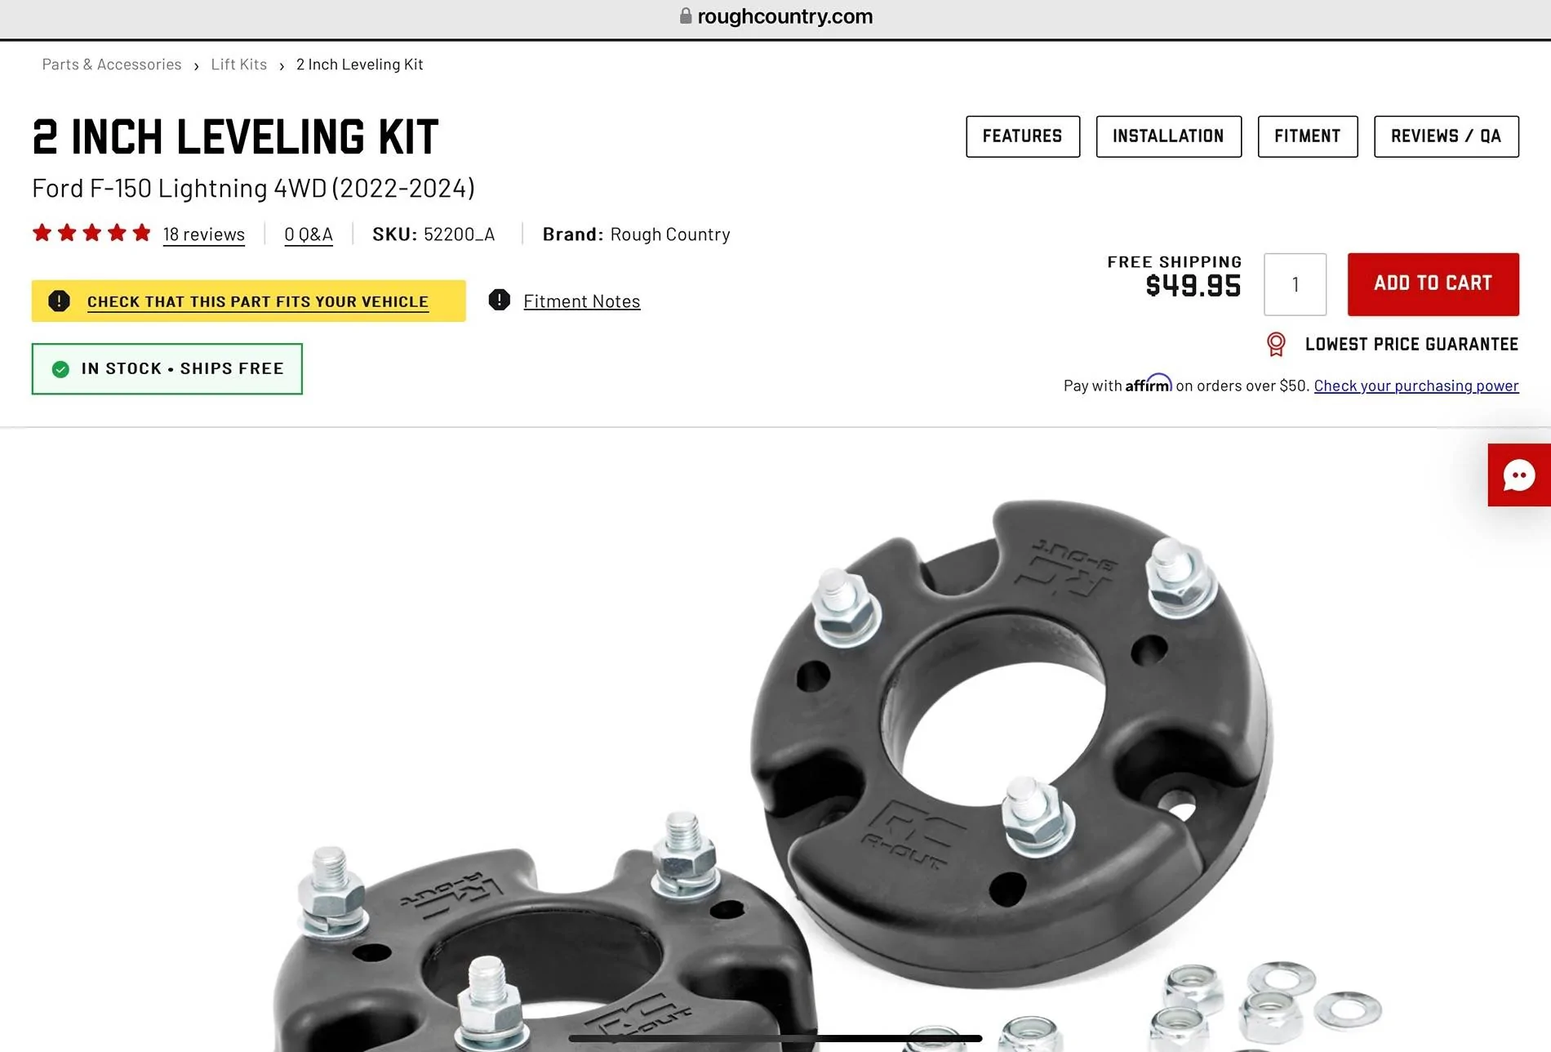Click the Lowest Price Guarantee ribbon icon
The width and height of the screenshot is (1551, 1052).
pos(1276,344)
